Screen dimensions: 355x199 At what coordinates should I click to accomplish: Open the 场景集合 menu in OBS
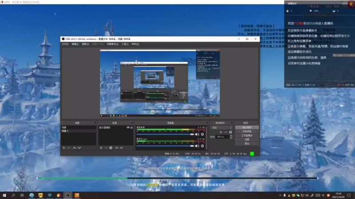pos(113,44)
